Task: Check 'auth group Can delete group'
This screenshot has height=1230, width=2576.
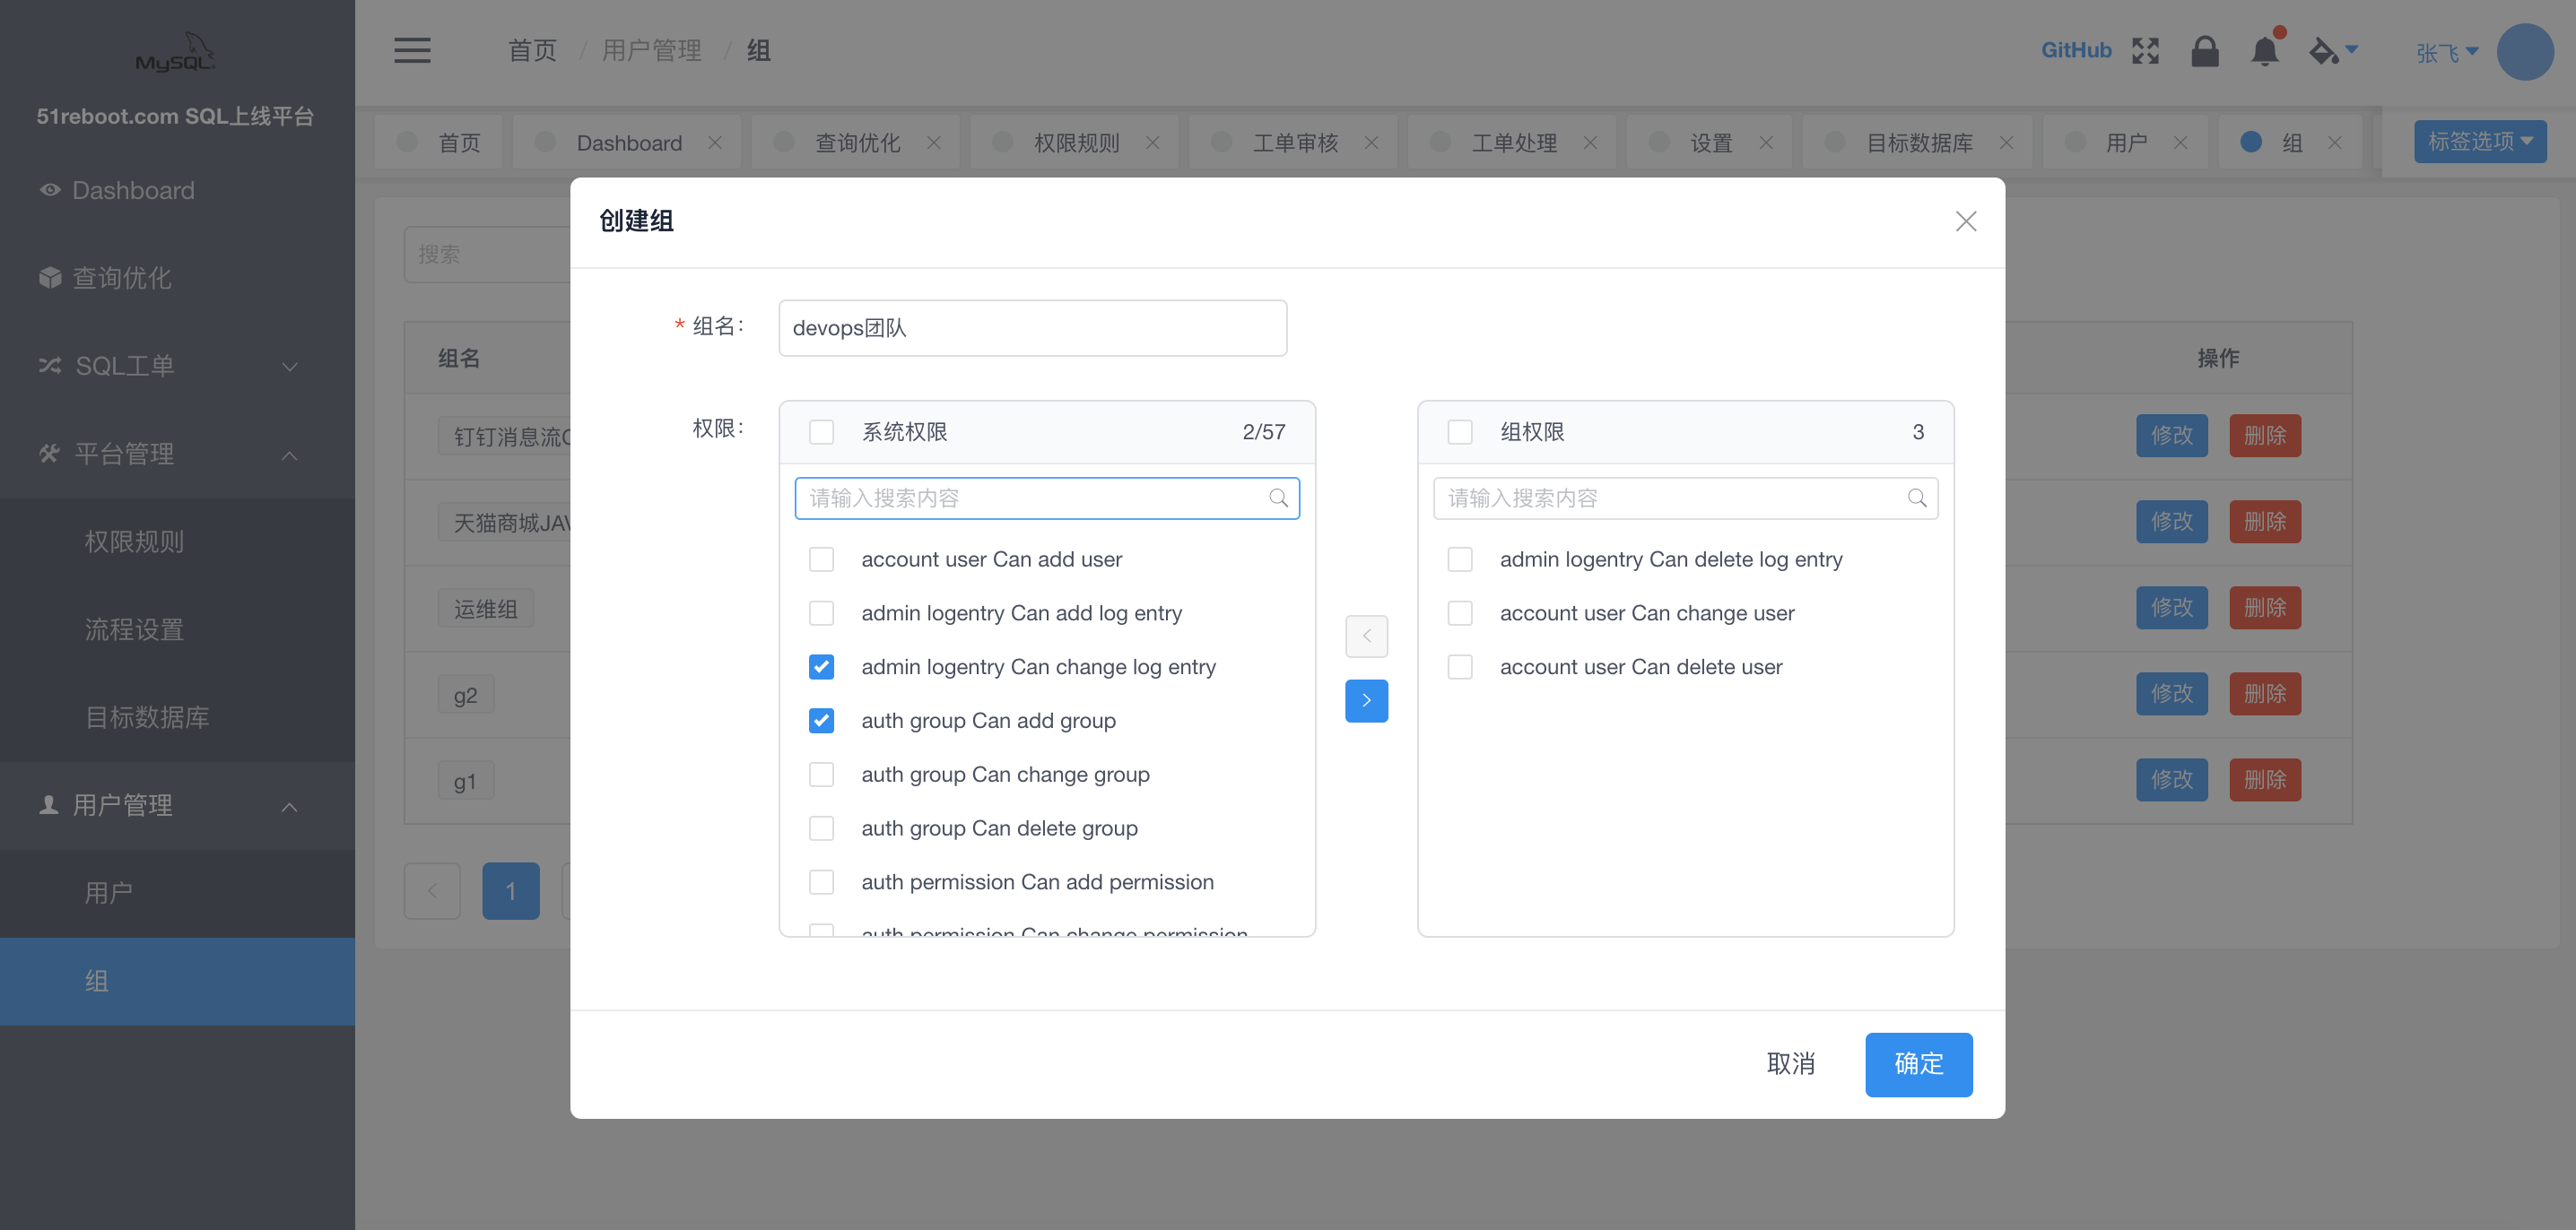Action: pos(821,829)
